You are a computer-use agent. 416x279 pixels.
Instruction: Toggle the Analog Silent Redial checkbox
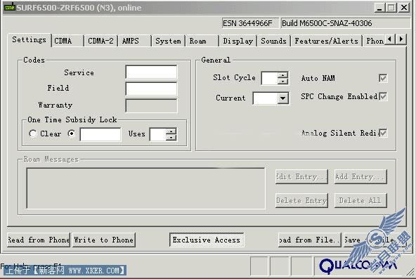pyautogui.click(x=383, y=133)
